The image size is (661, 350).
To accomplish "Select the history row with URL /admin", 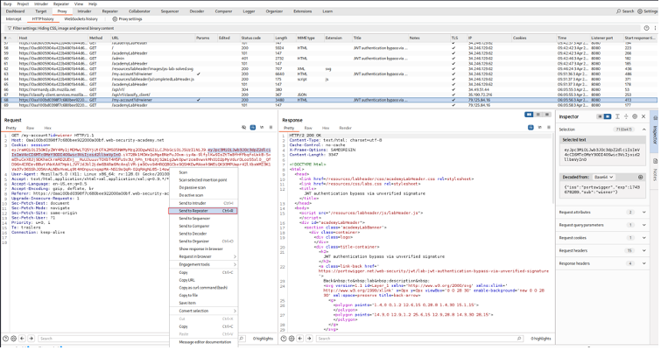I will [x=329, y=59].
